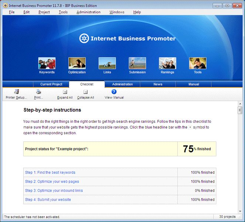Image resolution: width=245 pixels, height=222 pixels.
Task: Open the Tools menu in menu bar
Action: pyautogui.click(x=63, y=12)
